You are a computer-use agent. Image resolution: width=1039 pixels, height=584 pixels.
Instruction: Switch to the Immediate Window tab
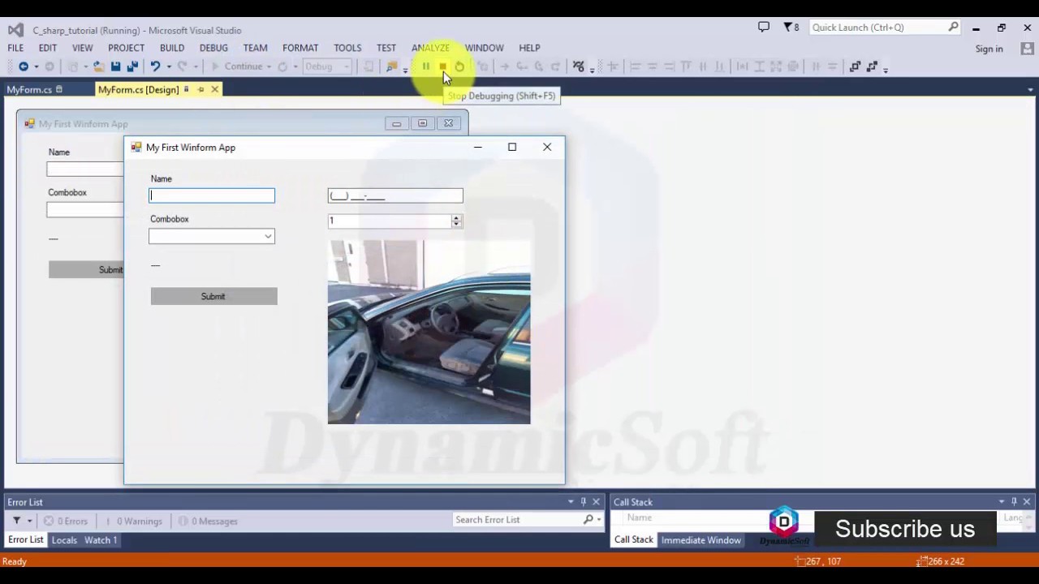point(701,540)
